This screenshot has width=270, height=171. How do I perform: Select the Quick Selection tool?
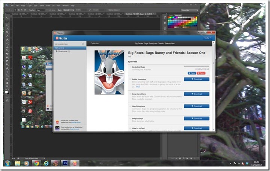(x=7, y=29)
